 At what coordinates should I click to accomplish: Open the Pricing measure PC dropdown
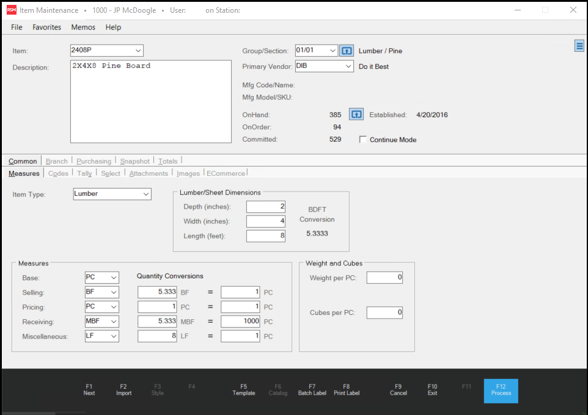[x=114, y=307]
